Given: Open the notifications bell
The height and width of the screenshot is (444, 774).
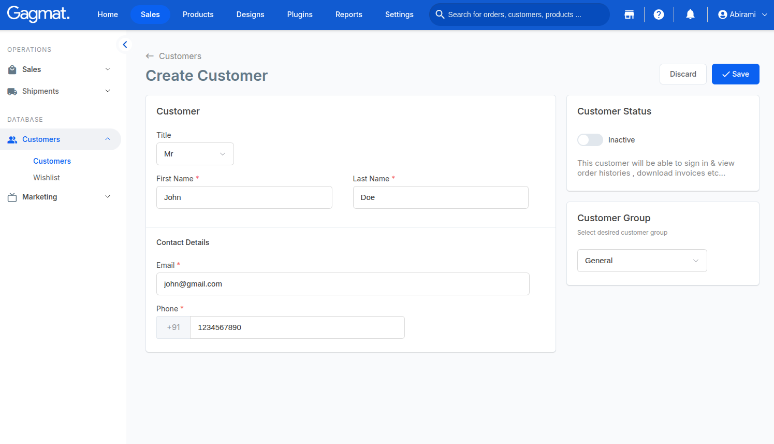Looking at the screenshot, I should 690,15.
